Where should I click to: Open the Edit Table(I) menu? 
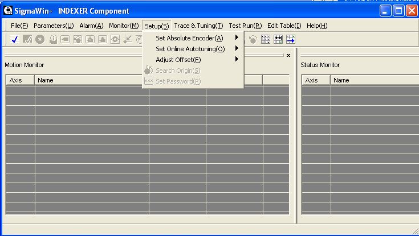[284, 26]
